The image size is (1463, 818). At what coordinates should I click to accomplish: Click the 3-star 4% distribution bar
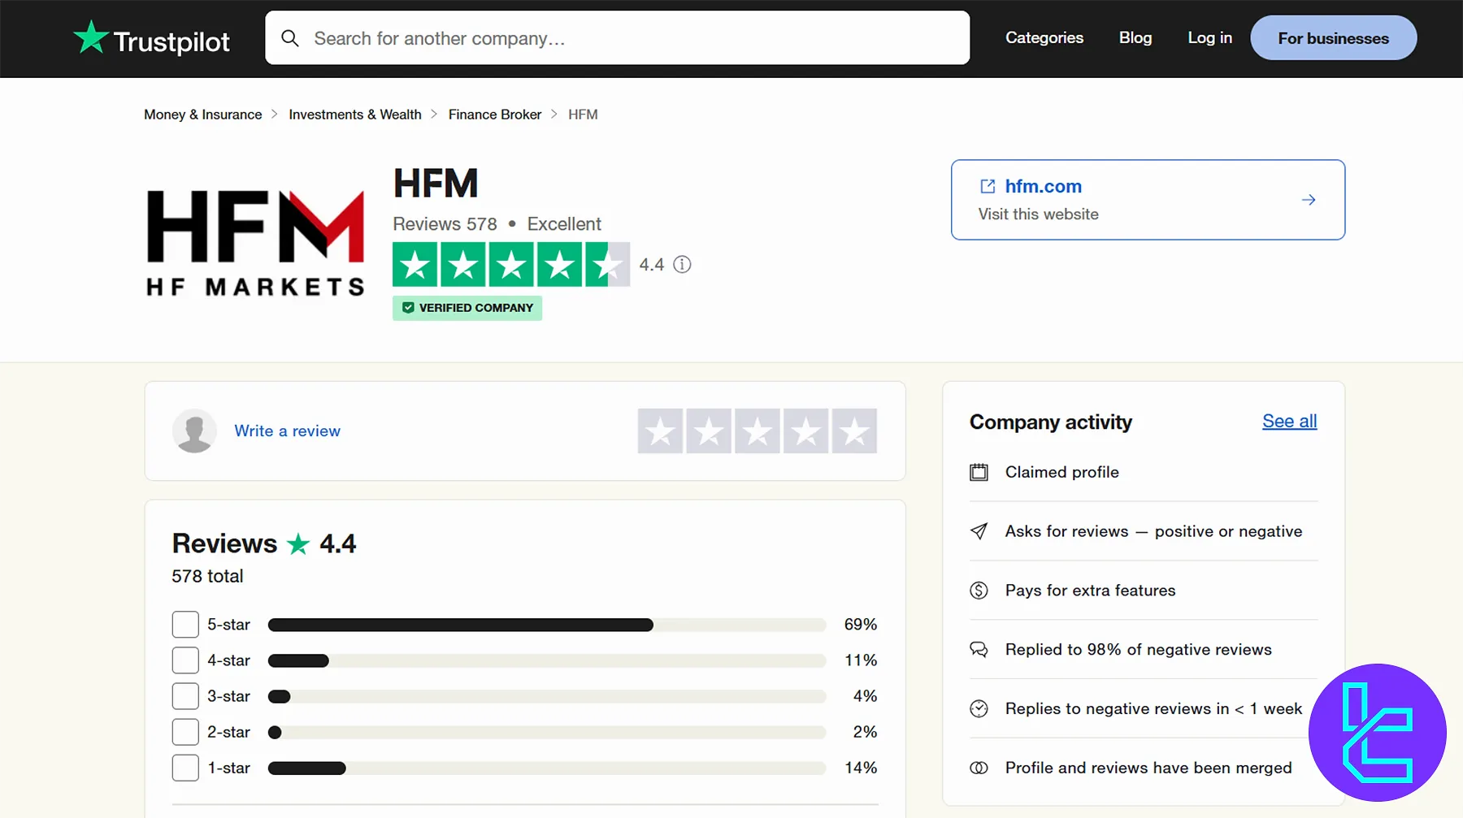coord(547,696)
